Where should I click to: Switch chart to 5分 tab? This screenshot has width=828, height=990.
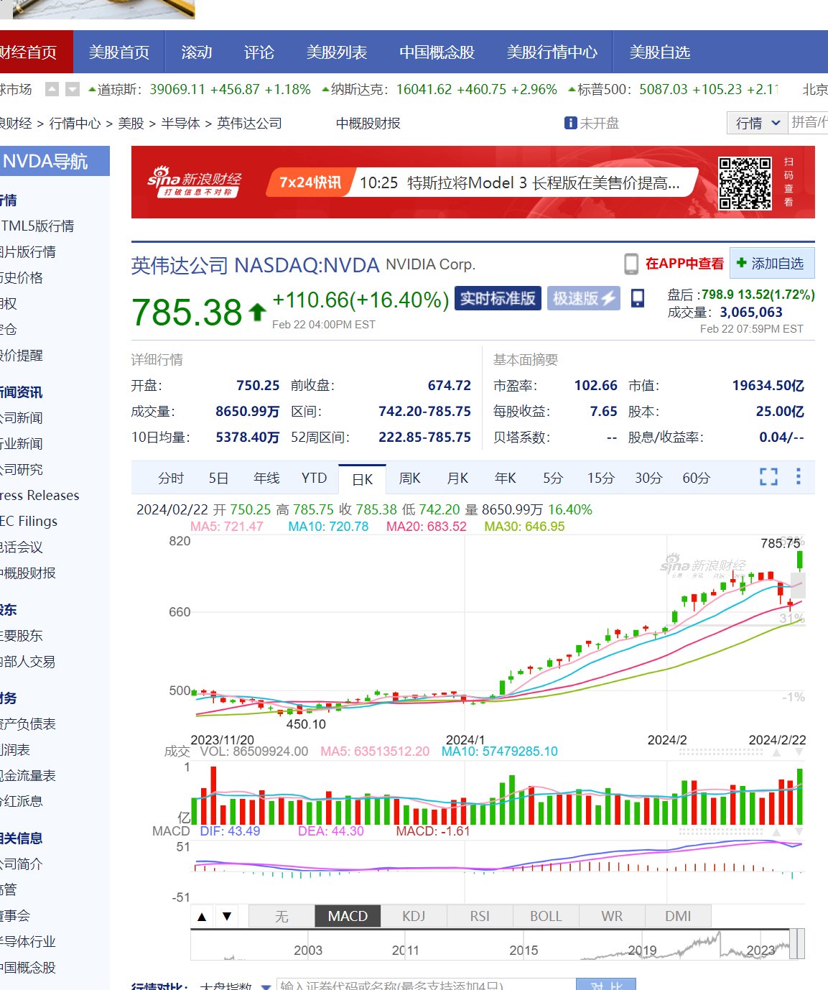[553, 478]
